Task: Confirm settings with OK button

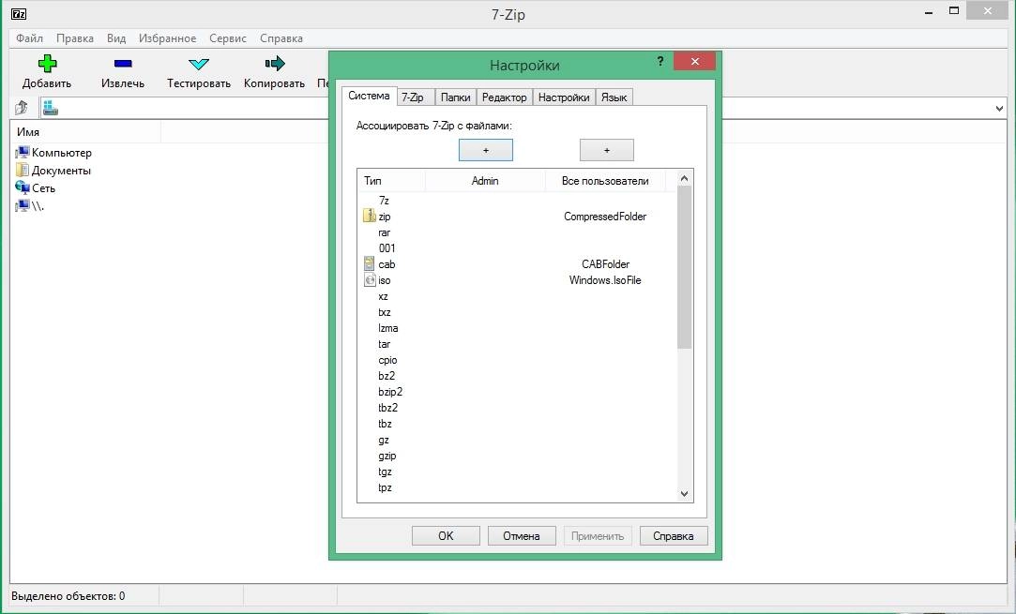Action: point(446,535)
